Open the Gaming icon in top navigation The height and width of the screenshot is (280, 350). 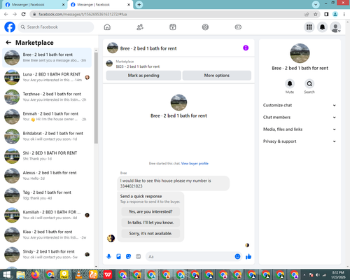click(x=238, y=27)
